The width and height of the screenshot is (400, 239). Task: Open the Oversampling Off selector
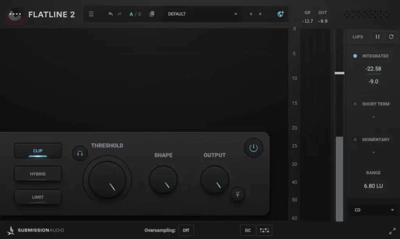[x=186, y=230]
